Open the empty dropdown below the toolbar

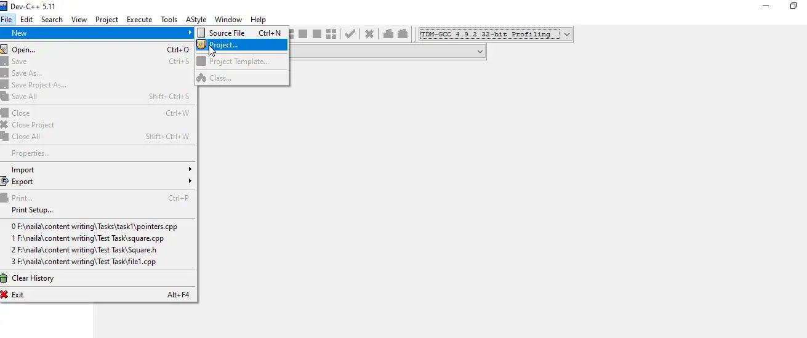(388, 52)
